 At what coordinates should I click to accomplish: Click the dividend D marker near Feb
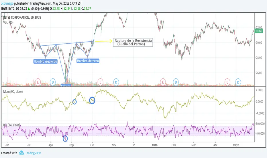pyautogui.click(x=176, y=82)
